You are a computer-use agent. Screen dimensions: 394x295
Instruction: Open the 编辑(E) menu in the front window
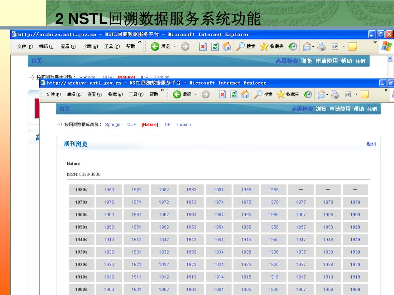click(74, 94)
